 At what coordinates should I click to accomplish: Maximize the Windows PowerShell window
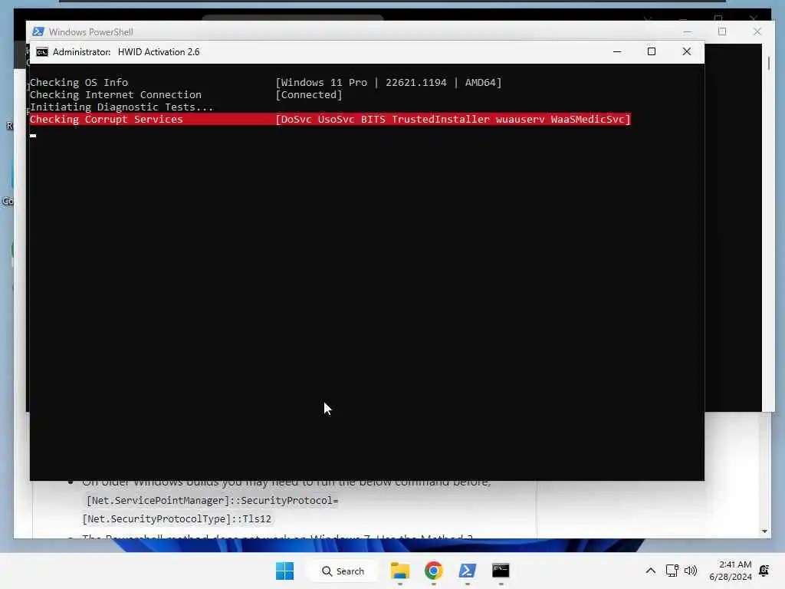tap(722, 31)
